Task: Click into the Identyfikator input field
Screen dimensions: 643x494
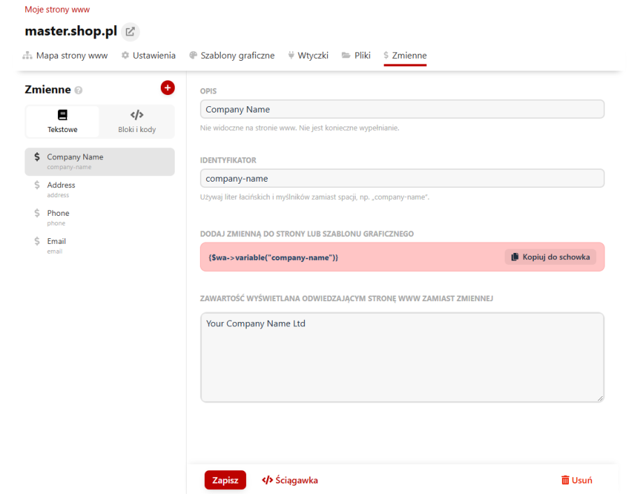Action: [402, 178]
